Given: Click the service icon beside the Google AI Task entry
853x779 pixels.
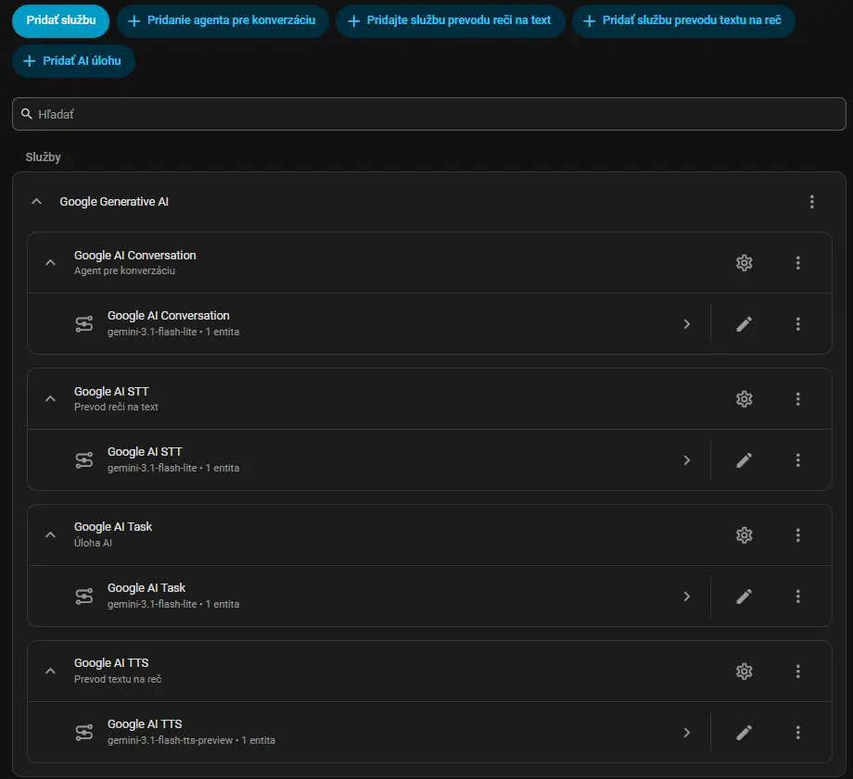Looking at the screenshot, I should (x=84, y=597).
